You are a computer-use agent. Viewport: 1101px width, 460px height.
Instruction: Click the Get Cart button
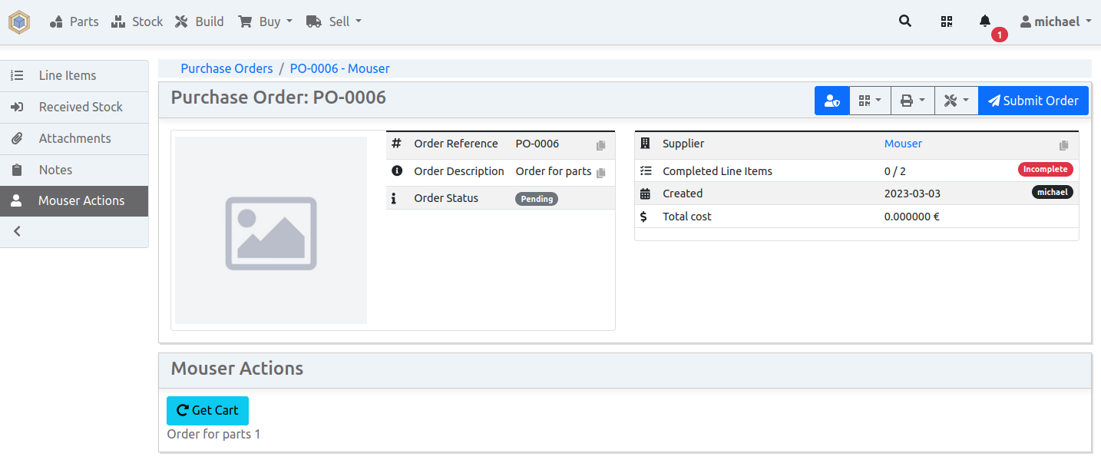(207, 410)
